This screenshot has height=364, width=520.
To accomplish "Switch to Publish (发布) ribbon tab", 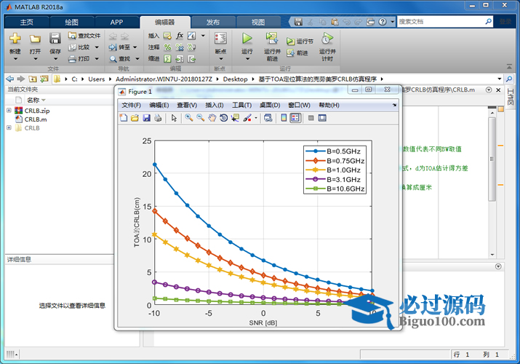I will tap(213, 23).
